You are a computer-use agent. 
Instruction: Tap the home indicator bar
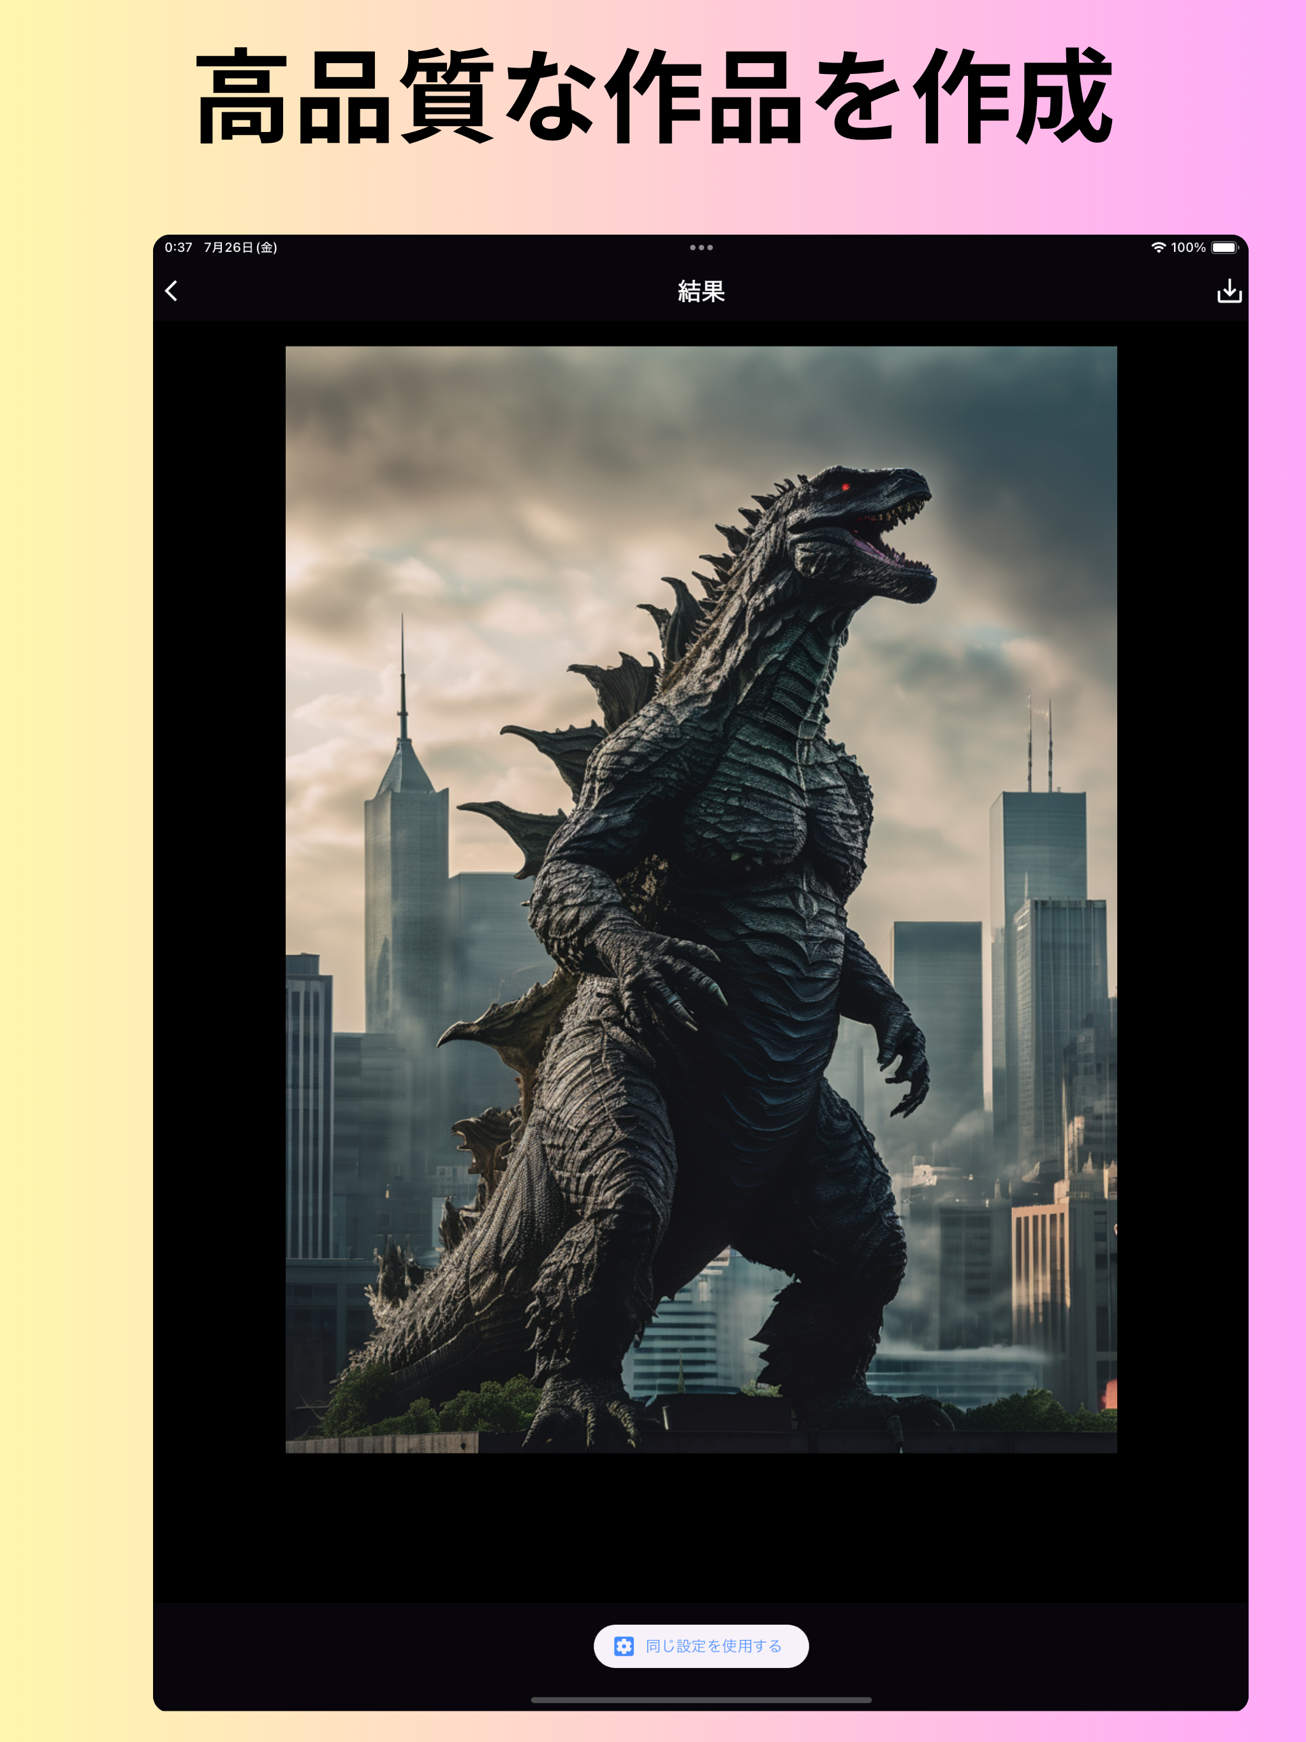(x=700, y=1699)
